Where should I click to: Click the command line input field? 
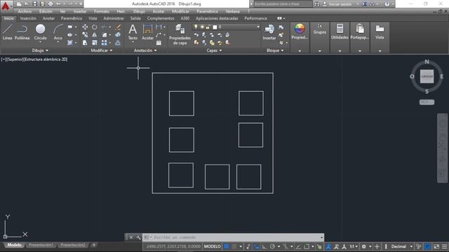pos(233,237)
